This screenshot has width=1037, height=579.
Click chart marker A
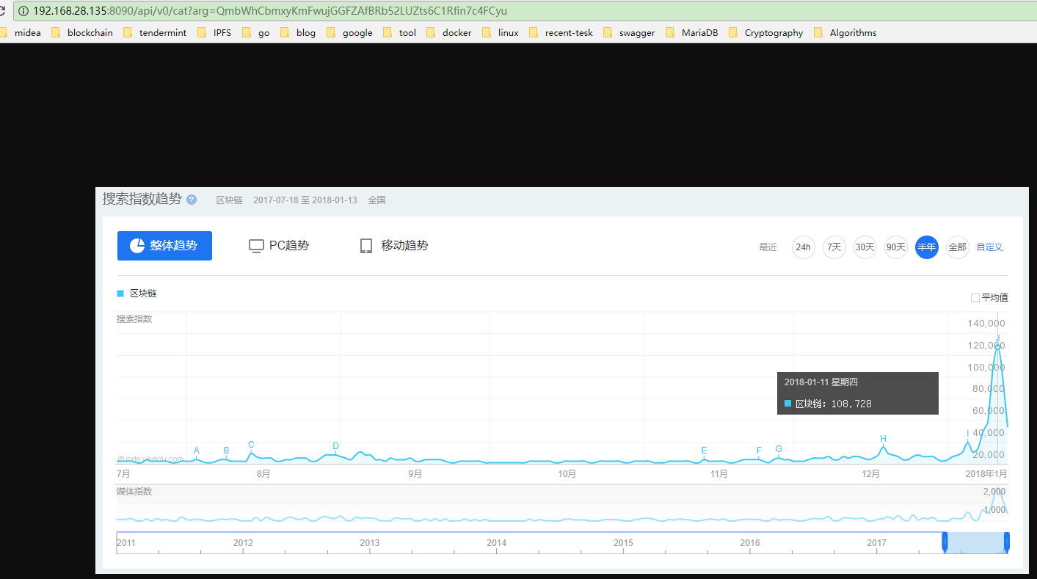pos(197,451)
